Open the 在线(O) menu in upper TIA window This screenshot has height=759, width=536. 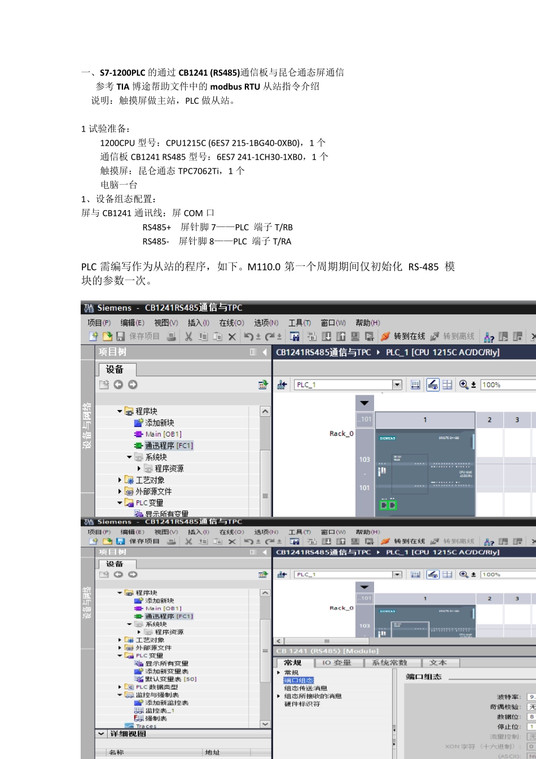pos(231,322)
